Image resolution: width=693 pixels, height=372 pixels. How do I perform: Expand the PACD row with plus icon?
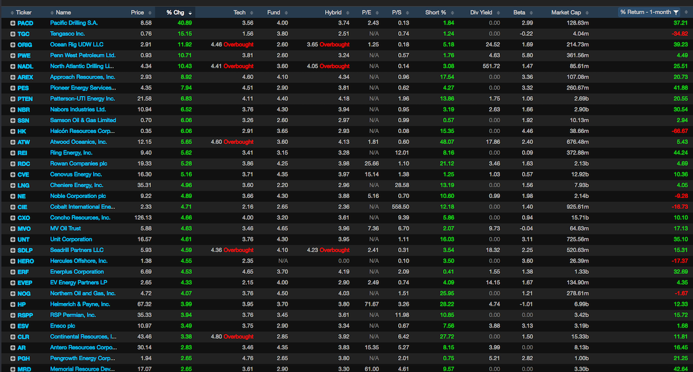click(13, 23)
